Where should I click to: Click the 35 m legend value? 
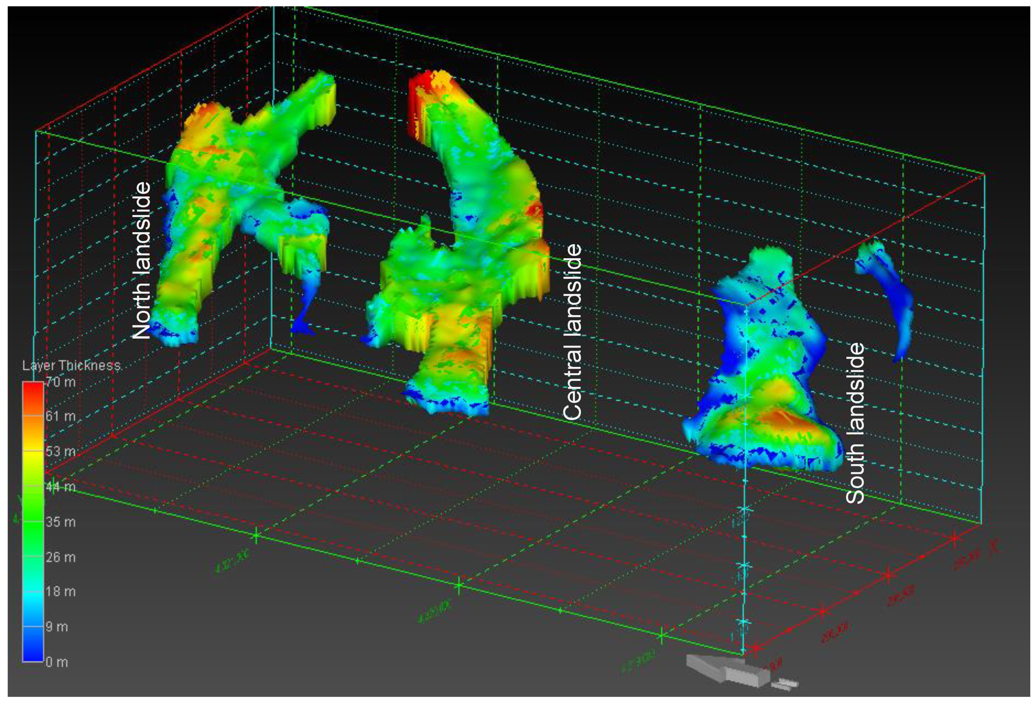pos(61,522)
